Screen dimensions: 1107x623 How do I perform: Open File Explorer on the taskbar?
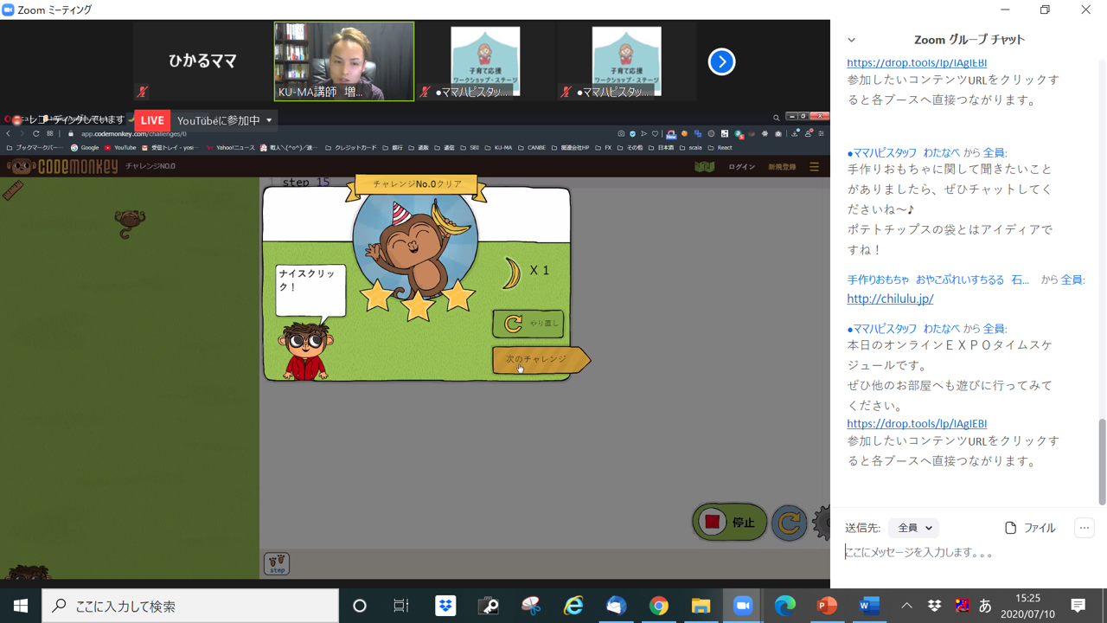coord(701,606)
